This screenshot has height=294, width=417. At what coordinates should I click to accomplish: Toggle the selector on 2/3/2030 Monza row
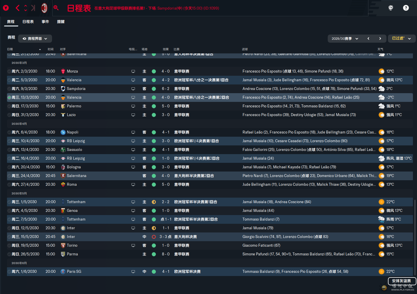[9, 71]
